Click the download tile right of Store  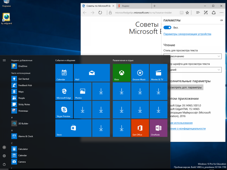click(x=101, y=128)
